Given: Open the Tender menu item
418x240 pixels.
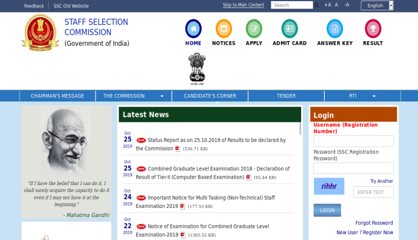Looking at the screenshot, I should click(286, 96).
